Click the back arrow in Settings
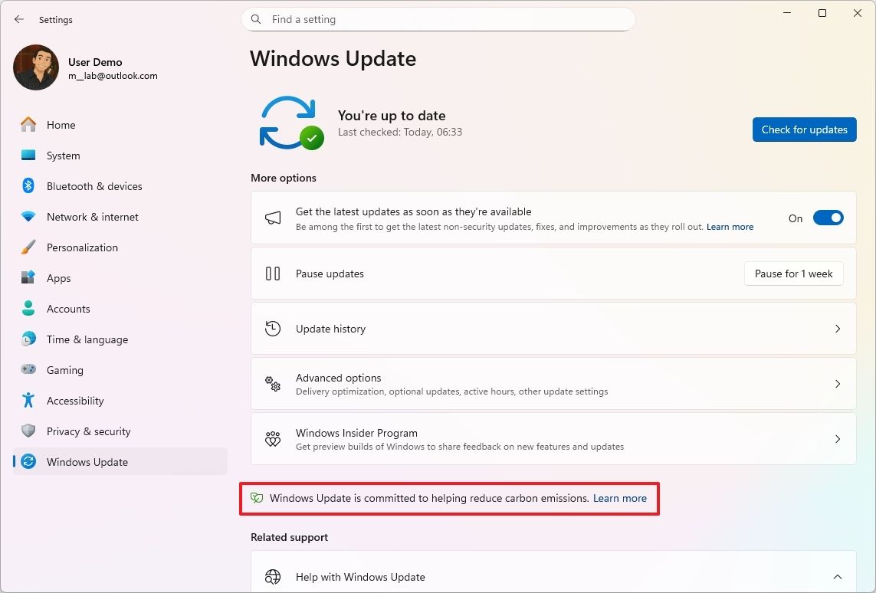The height and width of the screenshot is (593, 876). (x=18, y=19)
